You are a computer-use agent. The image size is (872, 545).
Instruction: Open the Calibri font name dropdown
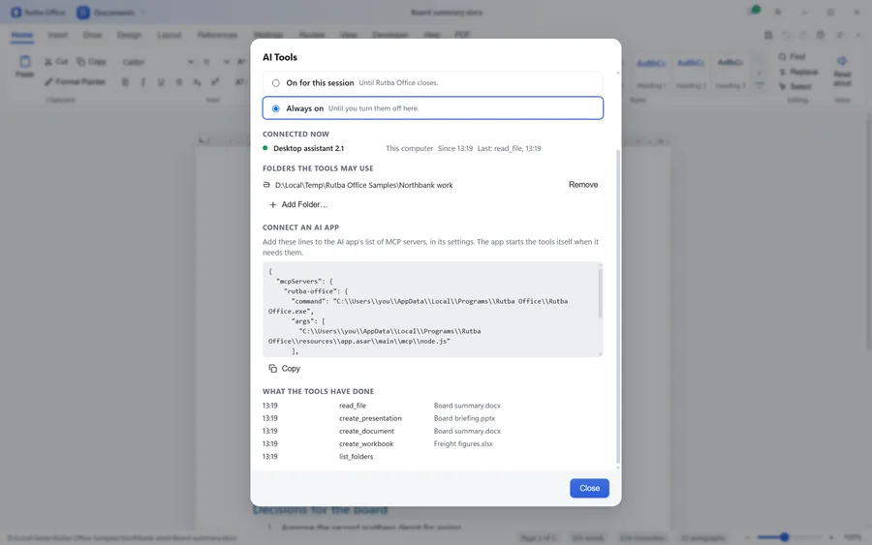(191, 62)
